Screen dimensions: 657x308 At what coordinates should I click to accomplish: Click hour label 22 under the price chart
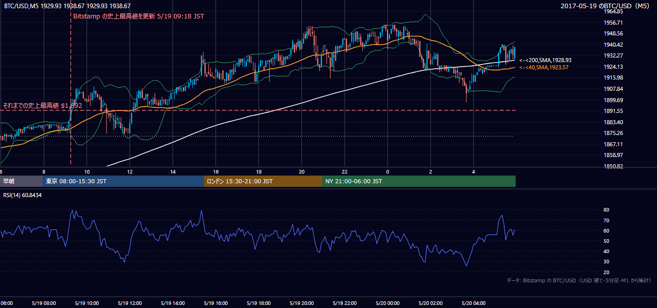345,172
